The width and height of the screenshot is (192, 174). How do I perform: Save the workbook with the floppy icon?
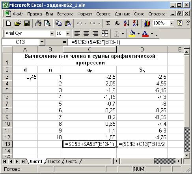coord(27,23)
